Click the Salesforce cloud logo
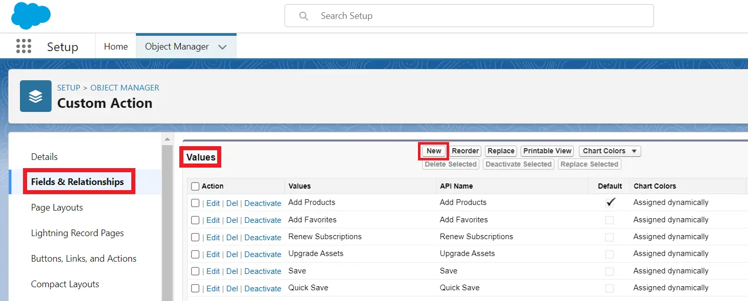748x301 pixels. [31, 16]
